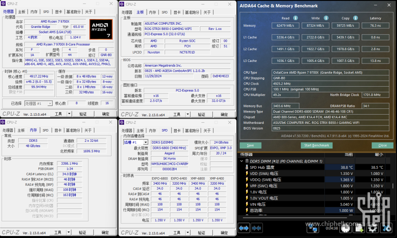Click the model field ROG STRIX B850-I GAMING WIFI in CPU-Z
Viewport: 397px width, 238px height.
click(172, 29)
